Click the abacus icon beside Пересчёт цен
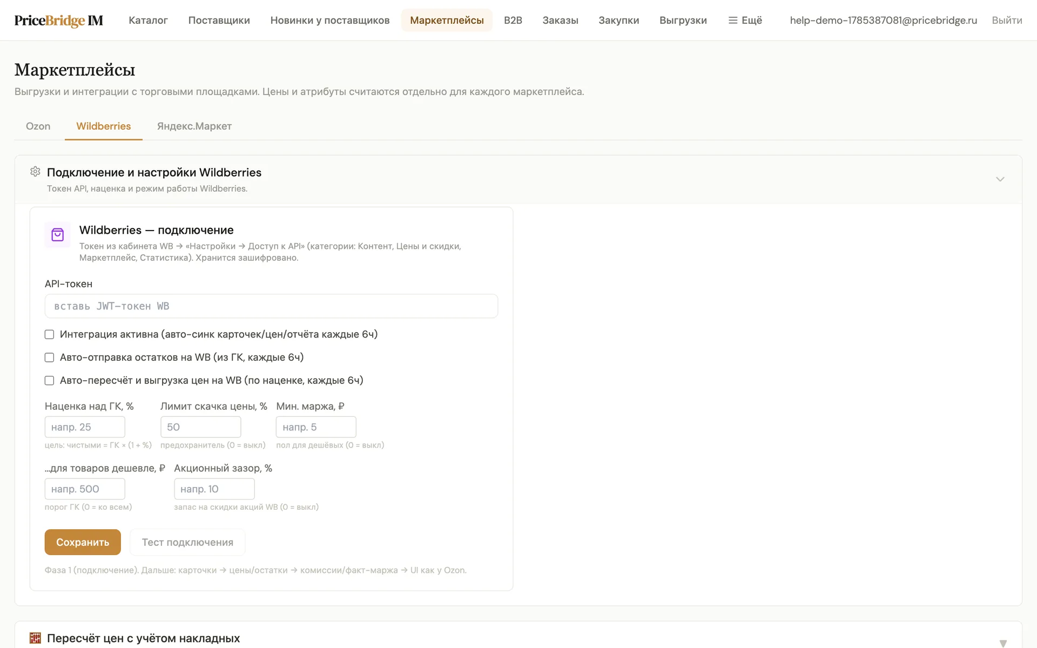The image size is (1037, 648). pyautogui.click(x=35, y=638)
